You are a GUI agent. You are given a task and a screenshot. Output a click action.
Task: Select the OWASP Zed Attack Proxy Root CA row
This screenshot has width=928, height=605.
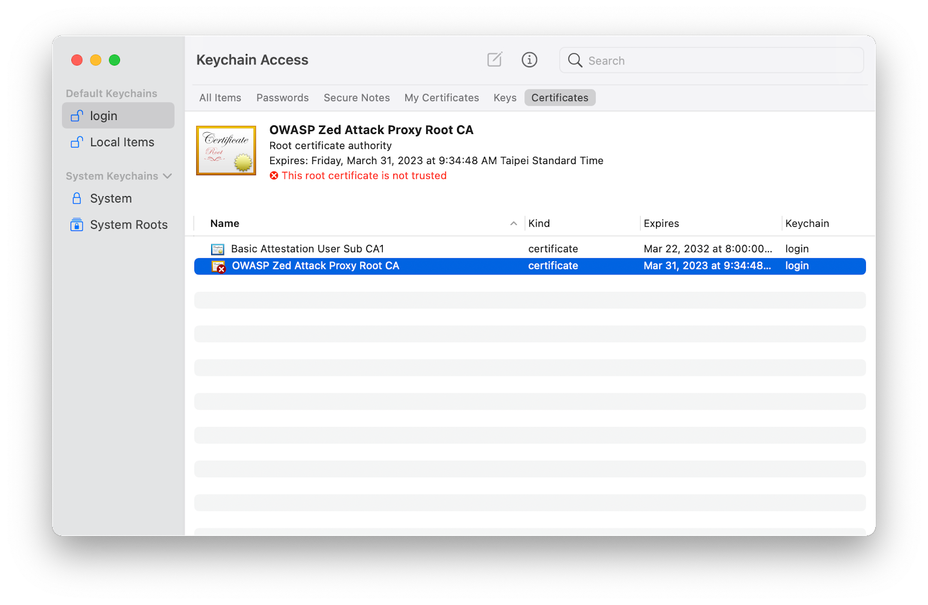pos(530,266)
